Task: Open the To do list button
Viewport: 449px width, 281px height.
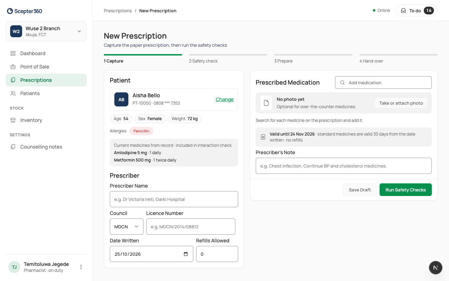Action: tap(417, 11)
